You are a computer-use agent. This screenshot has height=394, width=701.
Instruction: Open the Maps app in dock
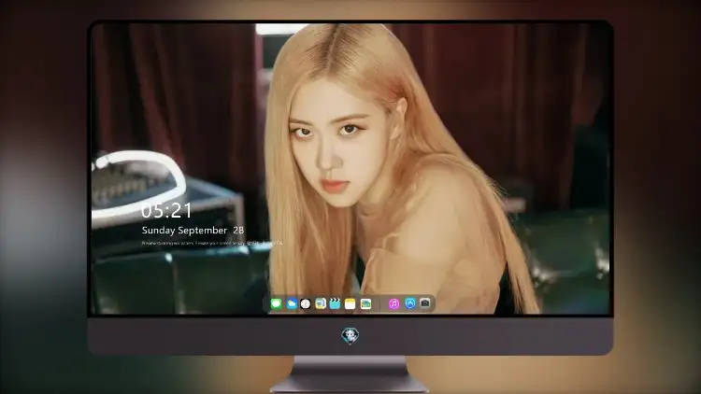tap(320, 303)
